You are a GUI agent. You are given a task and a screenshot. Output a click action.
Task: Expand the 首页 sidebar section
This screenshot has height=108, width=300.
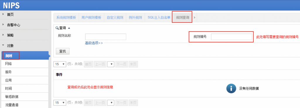24,15
